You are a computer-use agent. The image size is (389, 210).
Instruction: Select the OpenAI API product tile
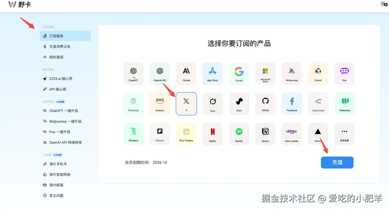160,74
